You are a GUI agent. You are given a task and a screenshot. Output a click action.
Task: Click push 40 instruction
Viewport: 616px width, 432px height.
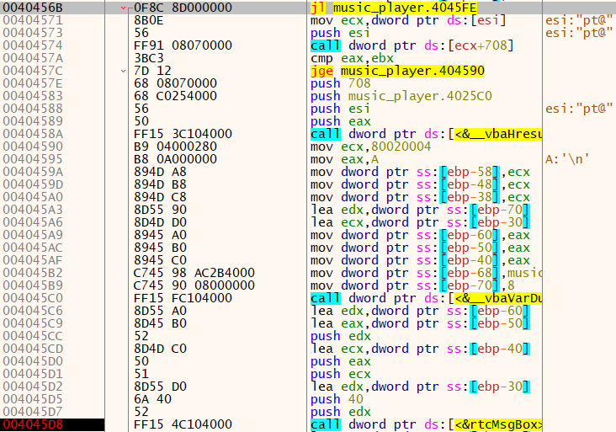[x=337, y=399]
